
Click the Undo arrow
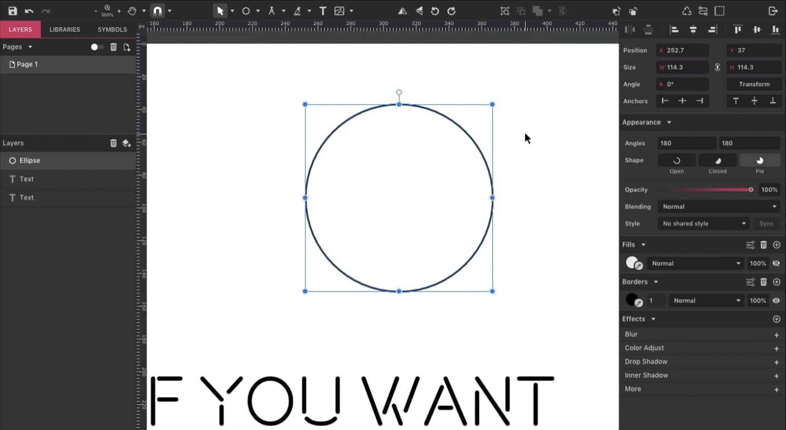[x=28, y=11]
